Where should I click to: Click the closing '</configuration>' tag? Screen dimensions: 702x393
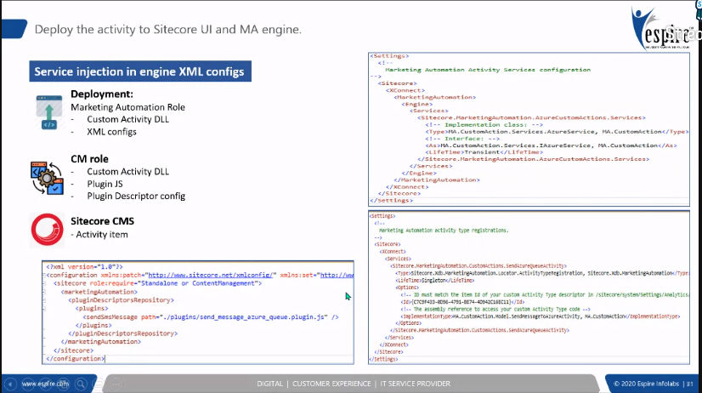(x=75, y=358)
